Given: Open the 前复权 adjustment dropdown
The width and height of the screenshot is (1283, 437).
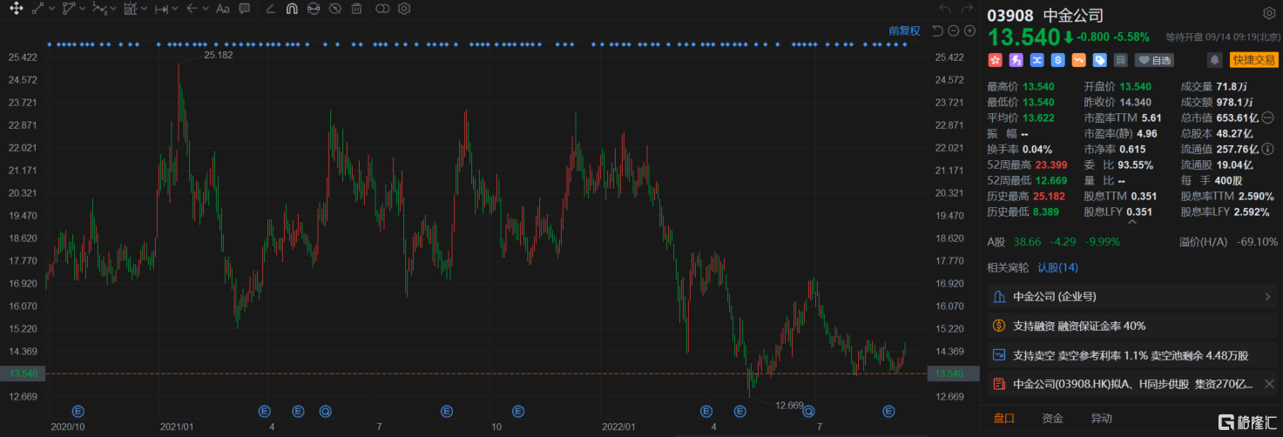Looking at the screenshot, I should click(904, 30).
